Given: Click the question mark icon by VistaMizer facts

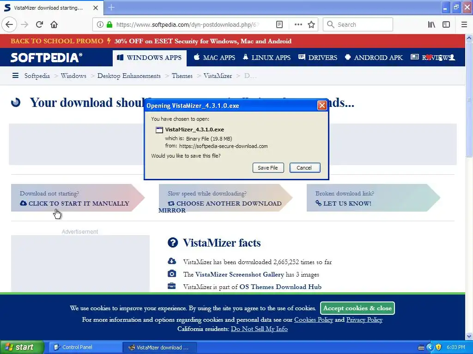Looking at the screenshot, I should pos(173,242).
